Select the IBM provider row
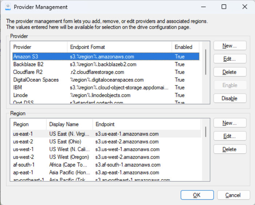 (x=106, y=88)
